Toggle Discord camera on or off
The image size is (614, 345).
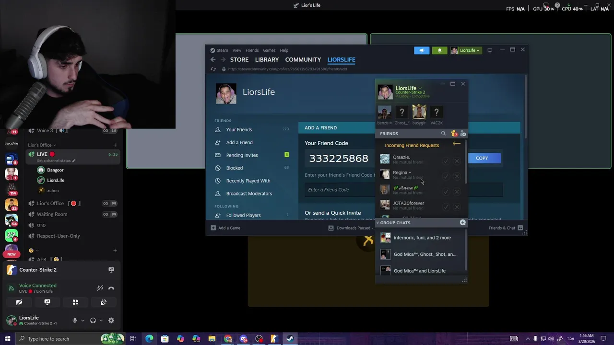(x=19, y=302)
